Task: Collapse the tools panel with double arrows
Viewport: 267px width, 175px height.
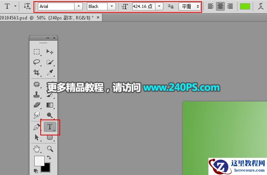Action: (48, 38)
